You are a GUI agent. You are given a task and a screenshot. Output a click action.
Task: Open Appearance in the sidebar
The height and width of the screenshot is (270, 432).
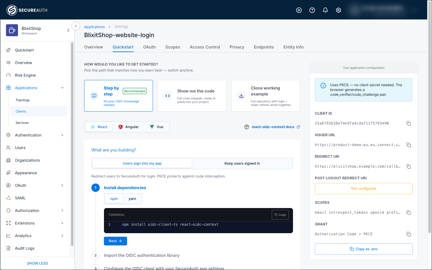click(x=35, y=173)
